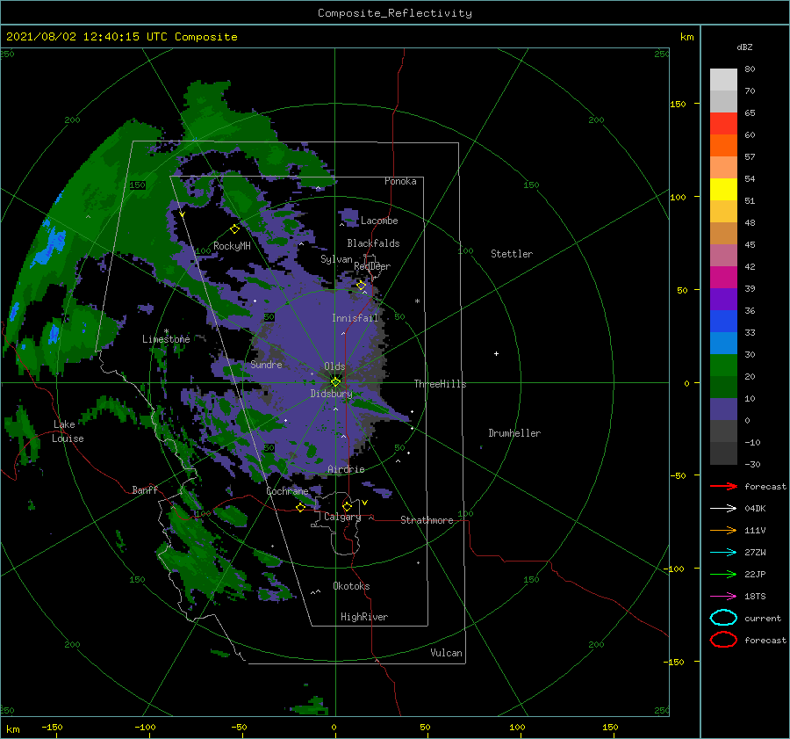Image resolution: width=790 pixels, height=739 pixels.
Task: Click the yellow diamond marker near RockyMH
Action: [234, 229]
